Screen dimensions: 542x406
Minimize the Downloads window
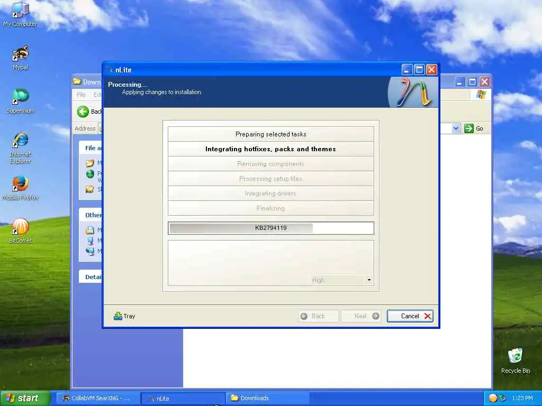point(460,82)
